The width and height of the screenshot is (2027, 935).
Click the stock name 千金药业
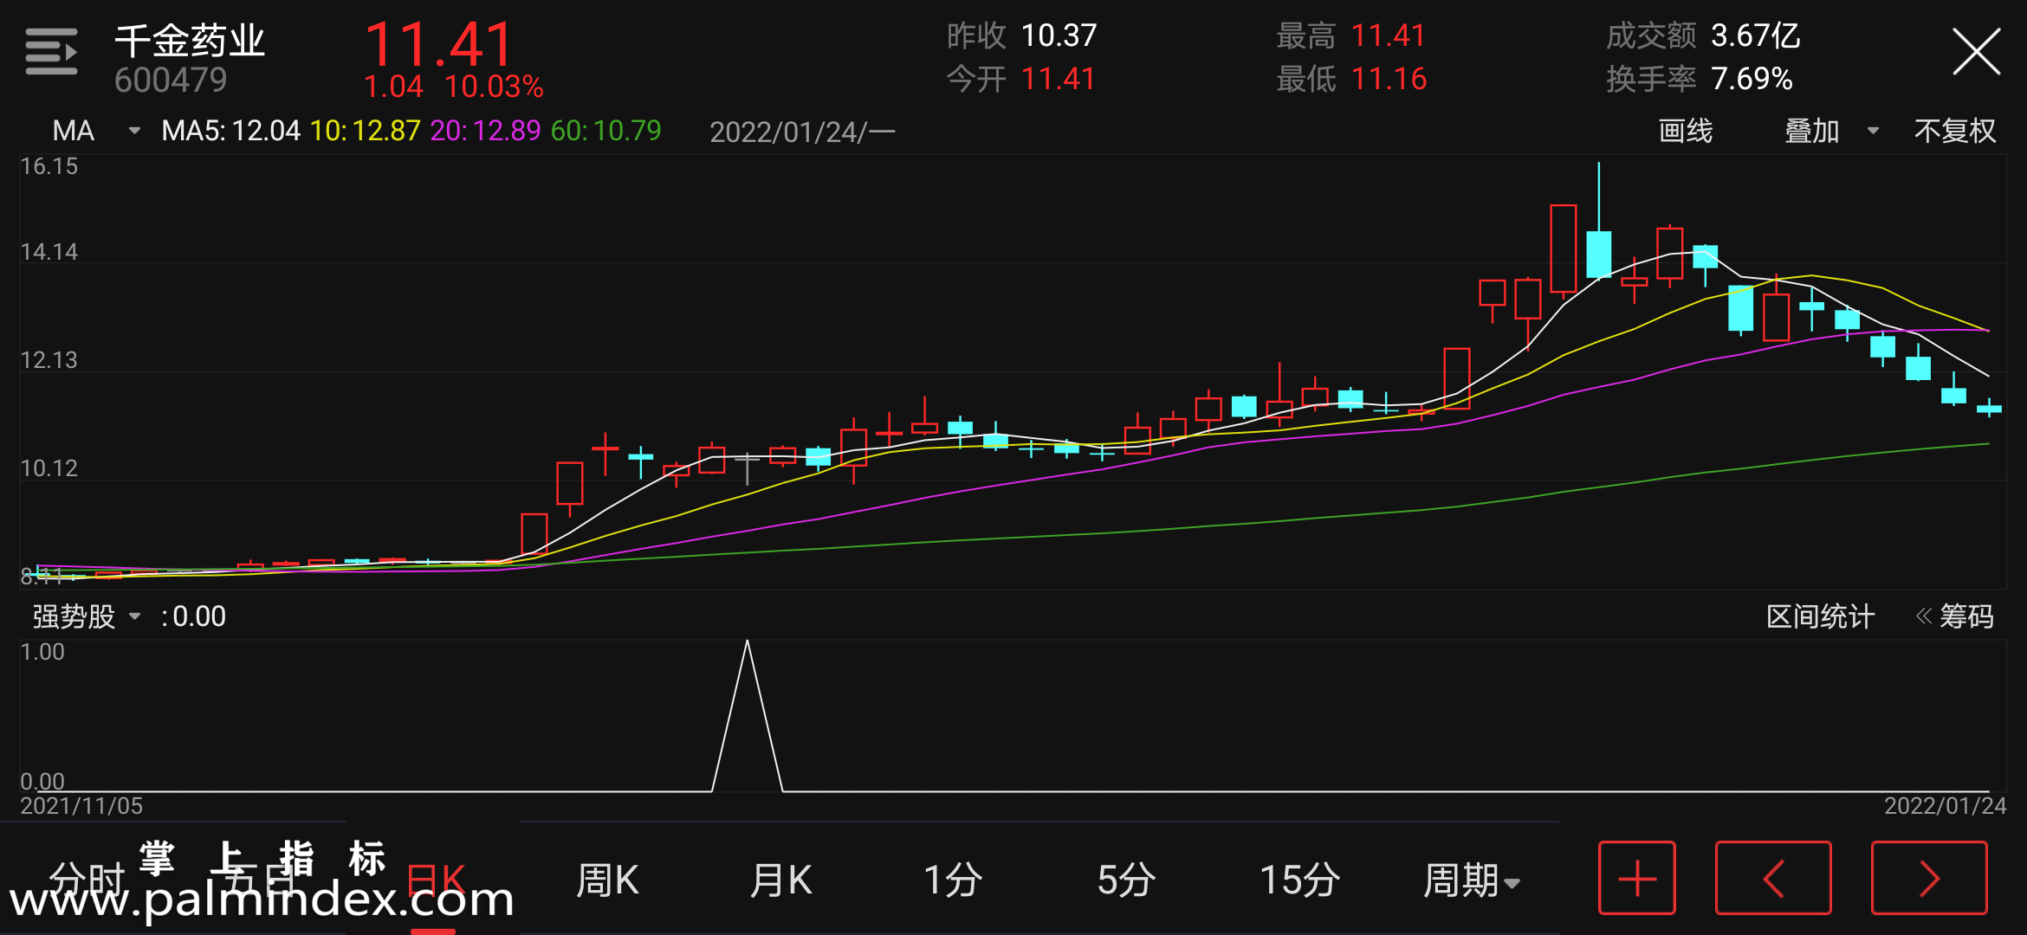(x=190, y=41)
